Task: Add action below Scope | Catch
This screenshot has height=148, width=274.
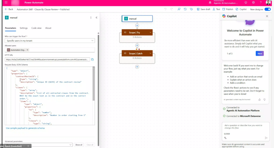Action: click(x=137, y=67)
